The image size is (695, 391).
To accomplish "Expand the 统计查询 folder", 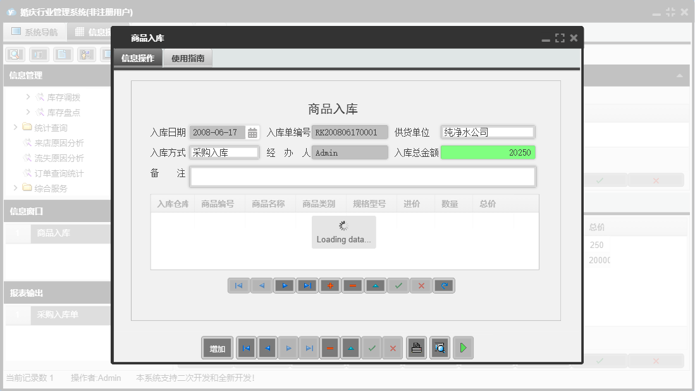I will click(x=15, y=127).
